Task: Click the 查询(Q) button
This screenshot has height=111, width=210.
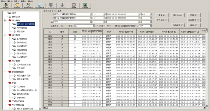Action: point(162,15)
